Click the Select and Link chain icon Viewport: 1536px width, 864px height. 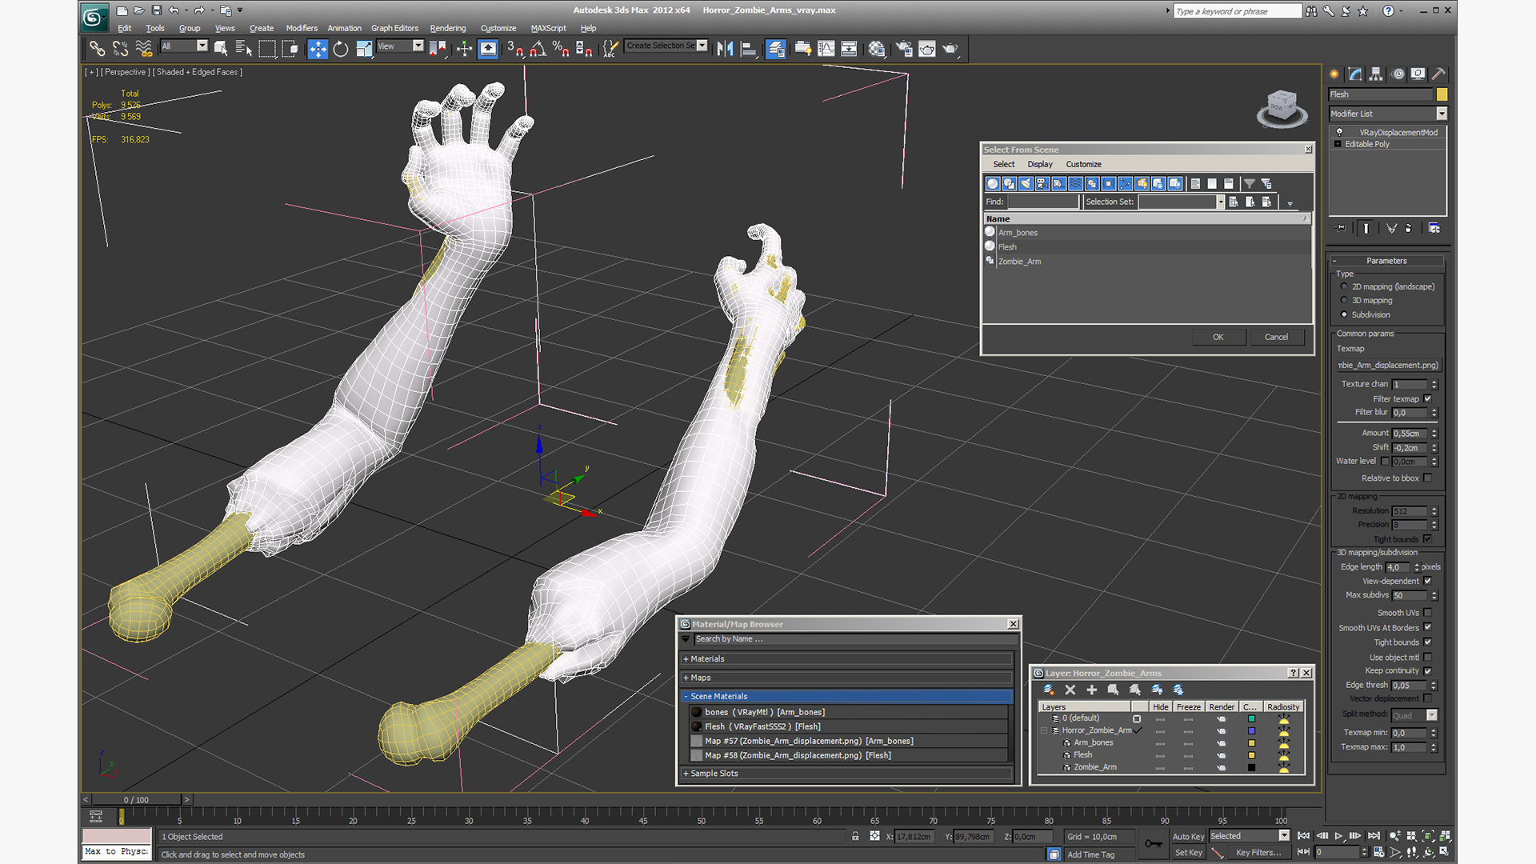(97, 49)
